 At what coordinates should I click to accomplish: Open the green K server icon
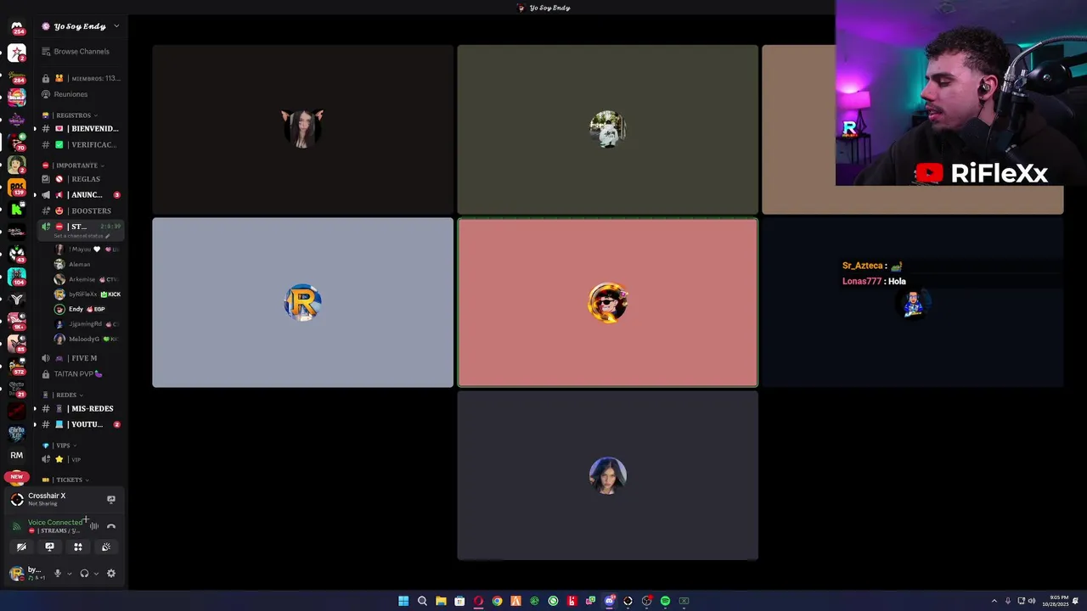point(16,209)
